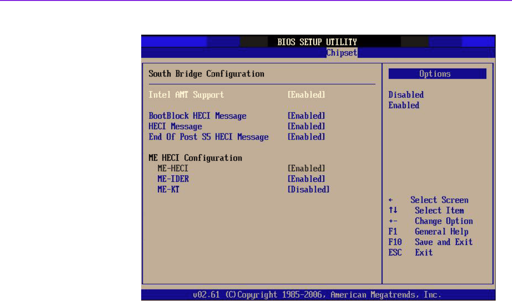Click the F1 General Help hint
This screenshot has height=301, width=512.
[428, 232]
